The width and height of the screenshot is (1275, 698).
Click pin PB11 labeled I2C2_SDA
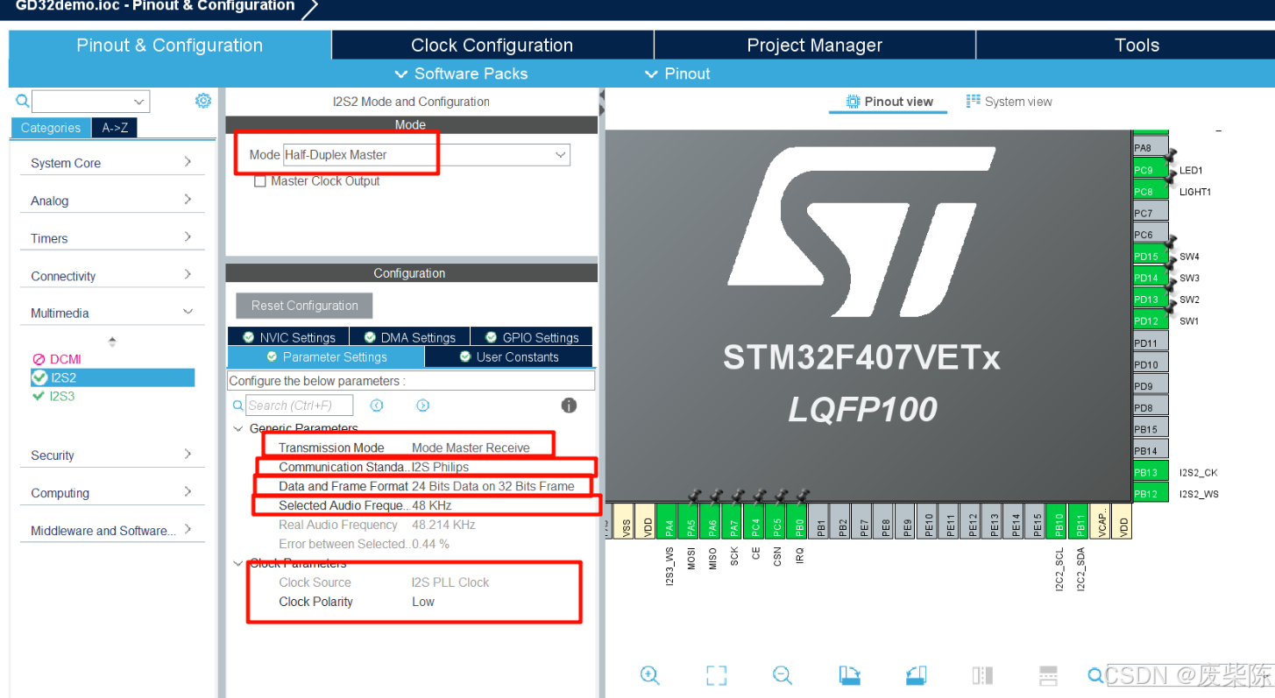[x=1080, y=520]
